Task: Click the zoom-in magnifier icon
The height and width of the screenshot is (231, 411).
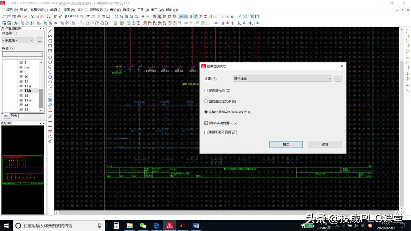Action: pyautogui.click(x=127, y=16)
